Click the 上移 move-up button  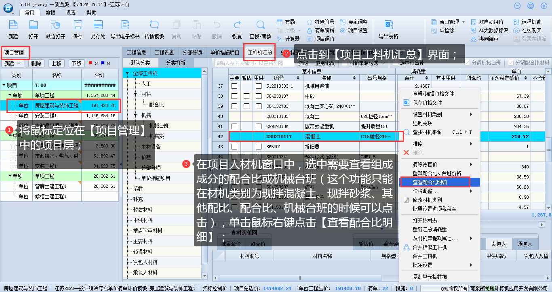click(57, 63)
